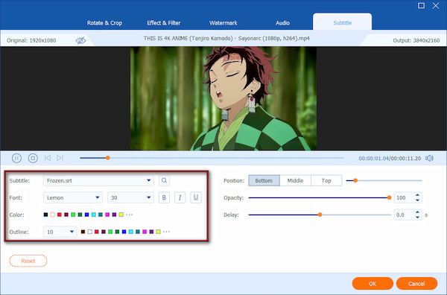Pick blue in the Outline row
Image resolution: width=447 pixels, height=295 pixels.
point(124,232)
